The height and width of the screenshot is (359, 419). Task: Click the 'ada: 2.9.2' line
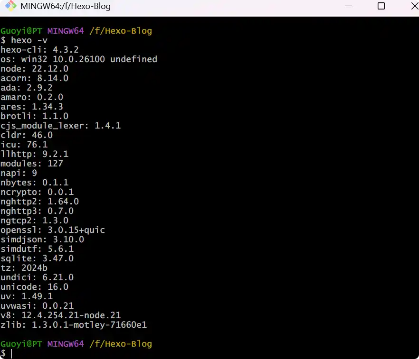(x=27, y=87)
